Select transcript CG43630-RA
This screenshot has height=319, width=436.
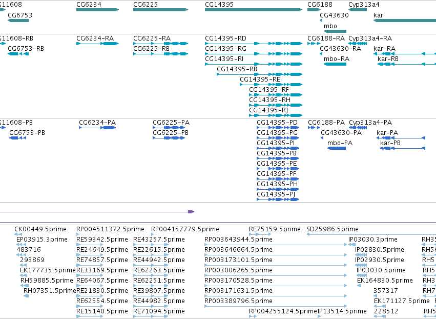tap(340, 48)
